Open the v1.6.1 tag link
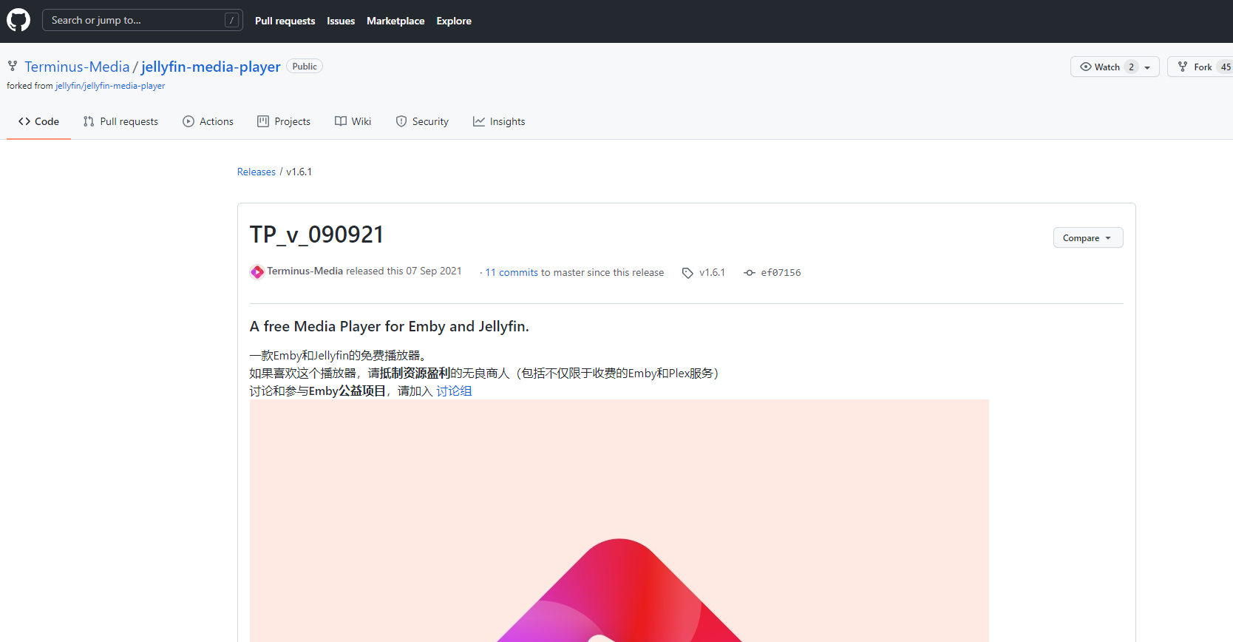 [713, 272]
